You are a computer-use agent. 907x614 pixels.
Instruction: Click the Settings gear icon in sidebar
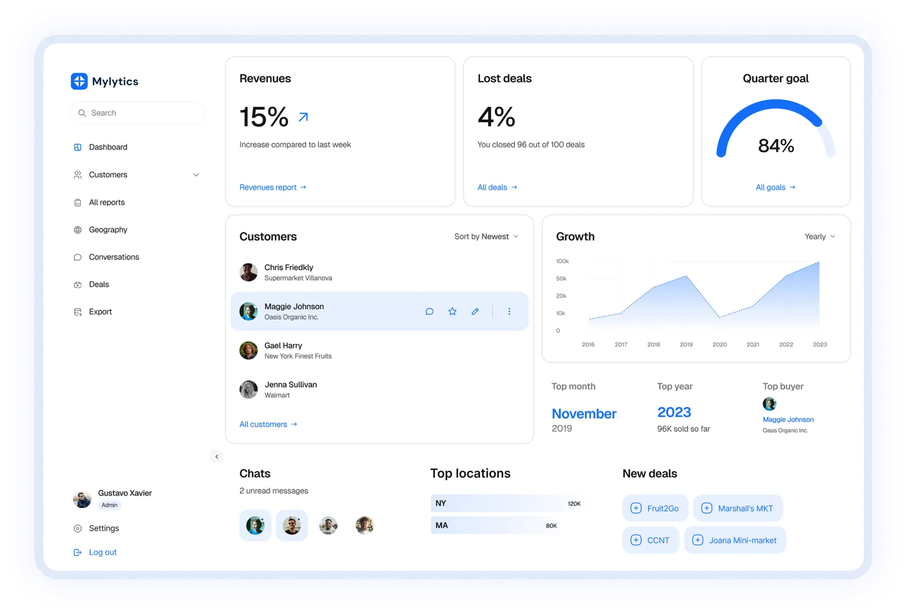point(78,529)
